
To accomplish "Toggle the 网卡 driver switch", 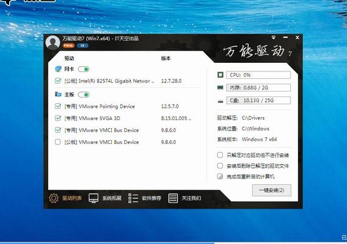I will [x=84, y=69].
